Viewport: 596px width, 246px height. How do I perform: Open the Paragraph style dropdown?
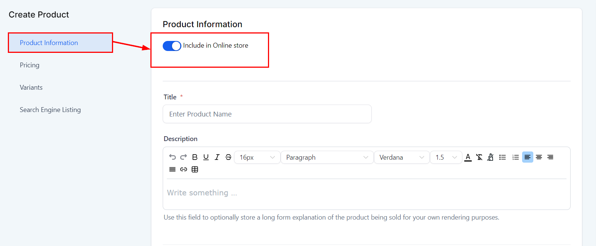click(x=327, y=157)
